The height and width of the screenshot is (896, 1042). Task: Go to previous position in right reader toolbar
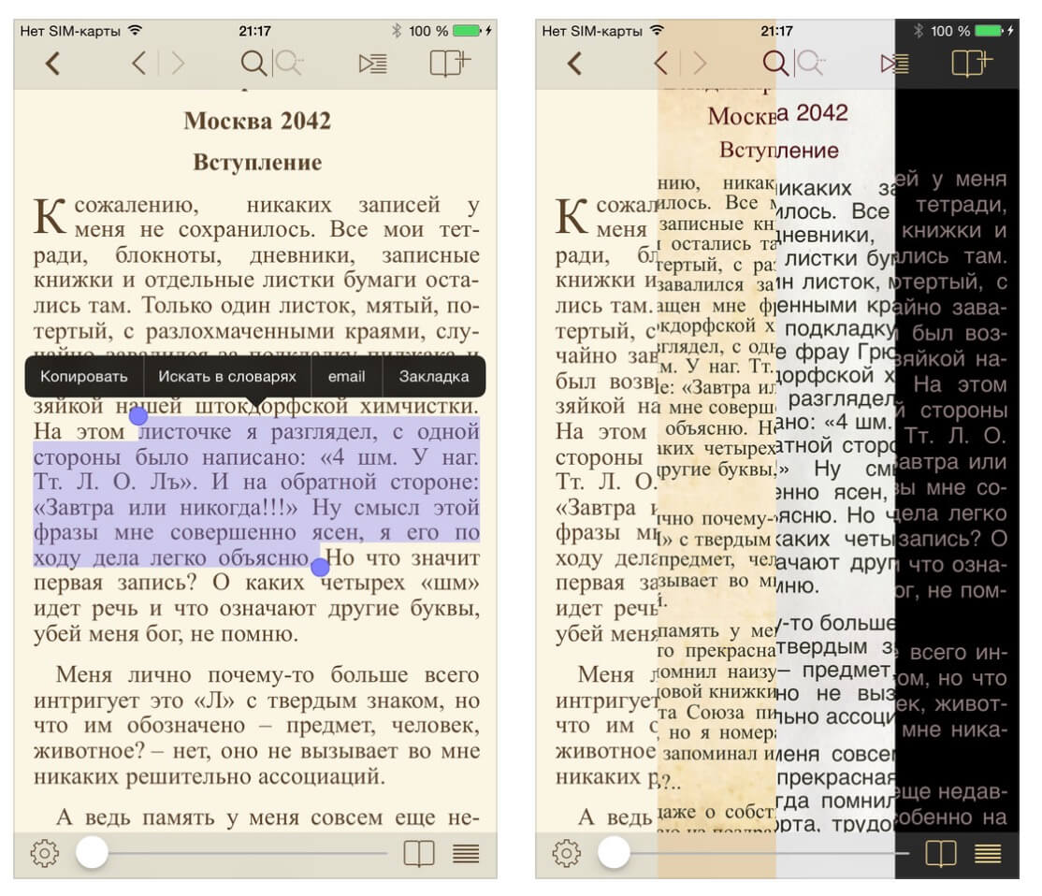pyautogui.click(x=660, y=64)
